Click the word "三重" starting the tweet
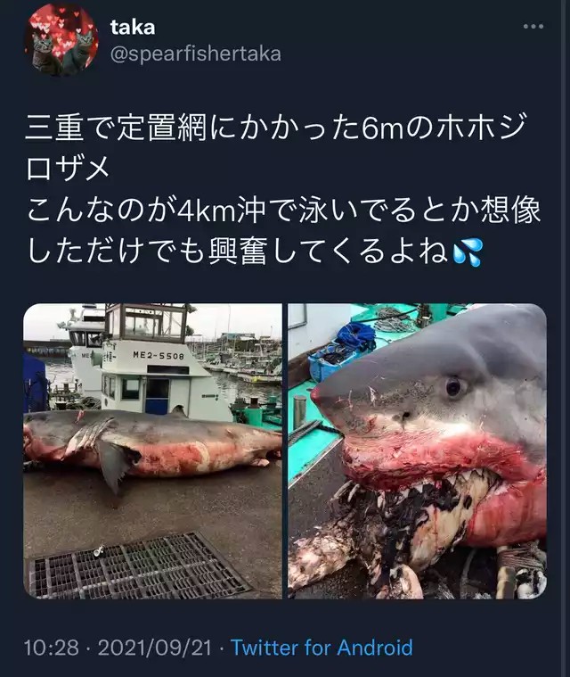Image resolution: width=570 pixels, height=677 pixels. pos(54,129)
